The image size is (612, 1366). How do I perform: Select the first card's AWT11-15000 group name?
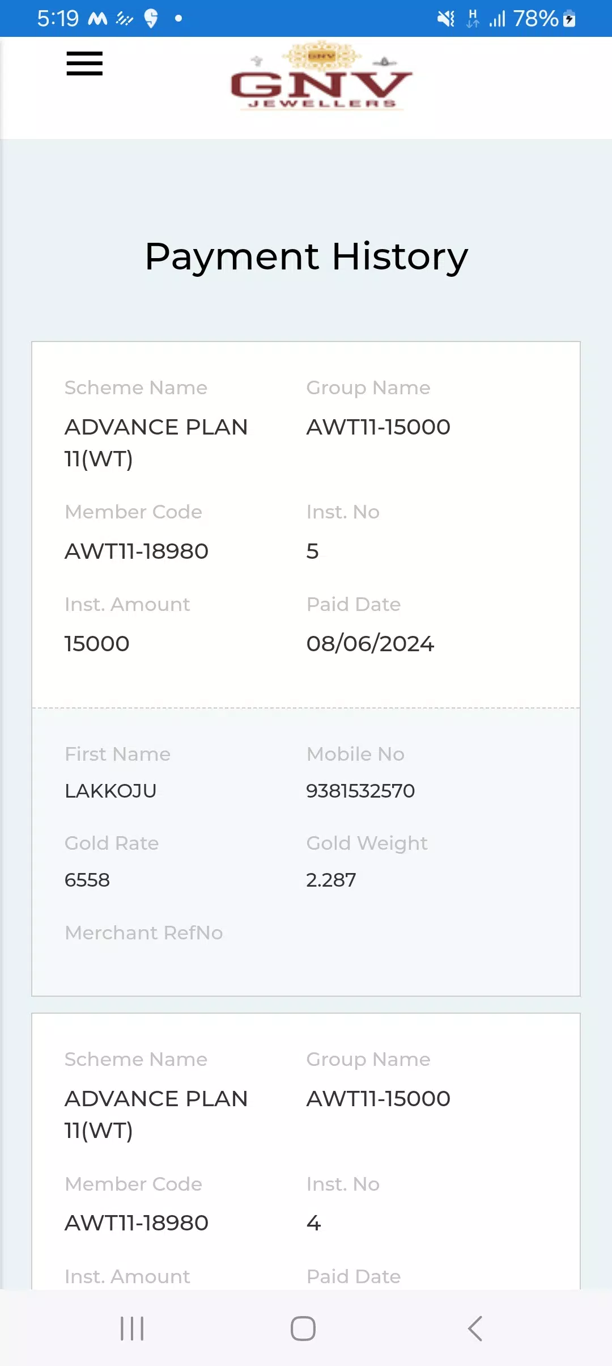pos(378,427)
